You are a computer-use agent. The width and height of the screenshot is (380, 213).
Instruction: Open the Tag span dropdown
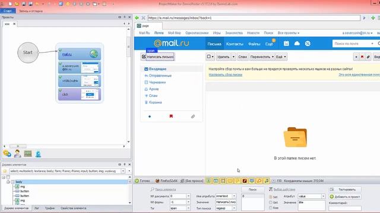[188, 208]
